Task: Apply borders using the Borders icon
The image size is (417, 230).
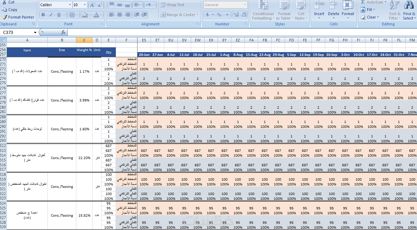Action: click(x=72, y=15)
